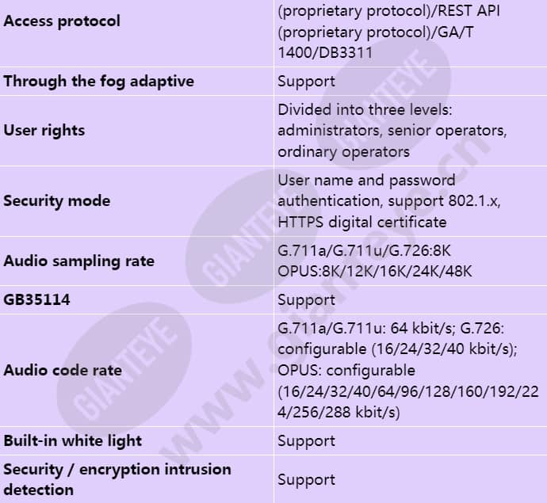Click Support value for intrusion detection
Image resolution: width=547 pixels, height=503 pixels.
point(306,480)
